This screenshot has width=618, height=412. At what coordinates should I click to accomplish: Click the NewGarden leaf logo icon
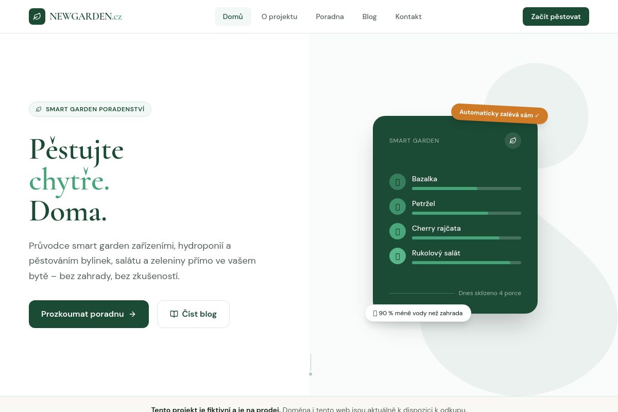point(37,16)
